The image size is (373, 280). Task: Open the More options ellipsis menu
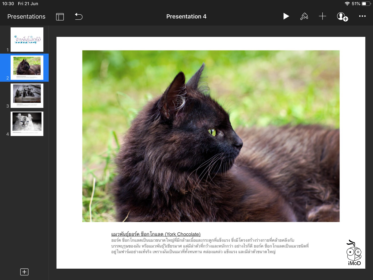pos(362,16)
